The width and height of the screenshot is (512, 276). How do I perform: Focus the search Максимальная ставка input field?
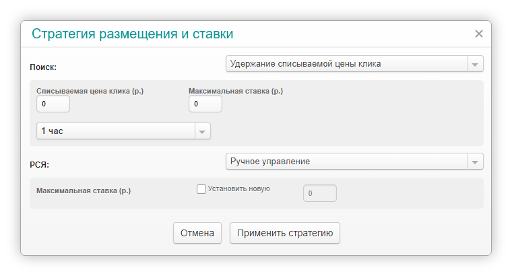pyautogui.click(x=205, y=104)
